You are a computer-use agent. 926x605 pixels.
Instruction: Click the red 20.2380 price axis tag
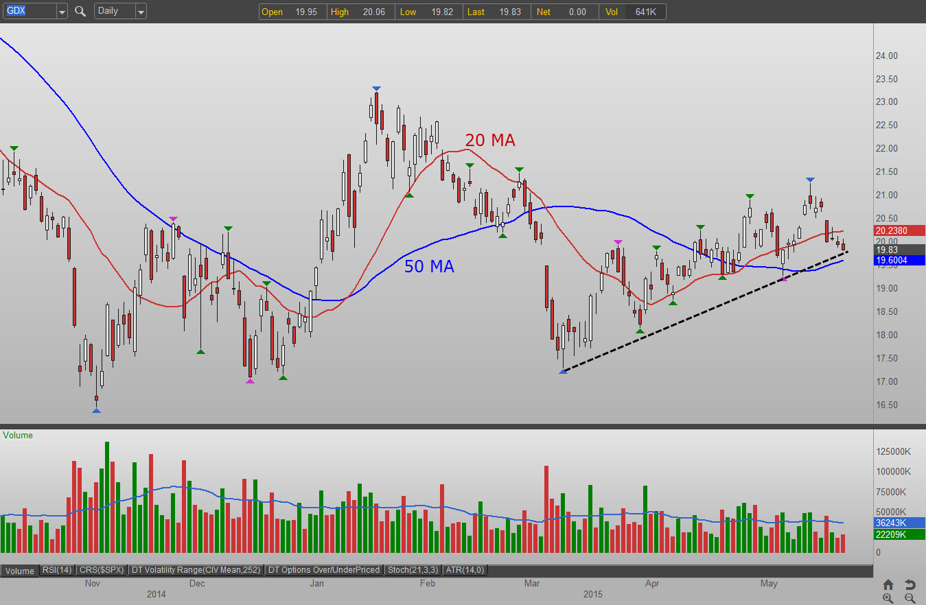(x=900, y=230)
